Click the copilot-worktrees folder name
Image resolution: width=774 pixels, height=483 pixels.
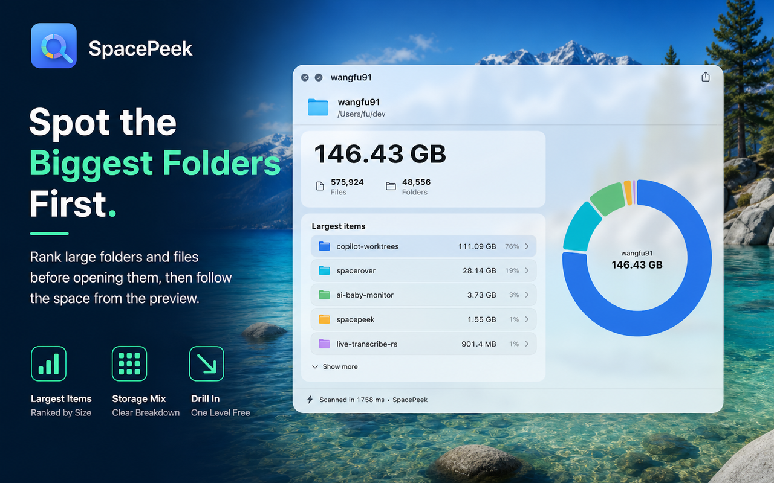pos(368,246)
